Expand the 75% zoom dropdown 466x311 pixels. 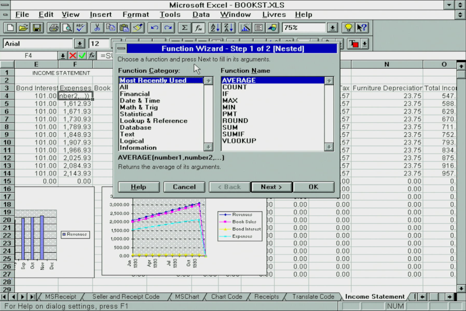tap(332, 27)
